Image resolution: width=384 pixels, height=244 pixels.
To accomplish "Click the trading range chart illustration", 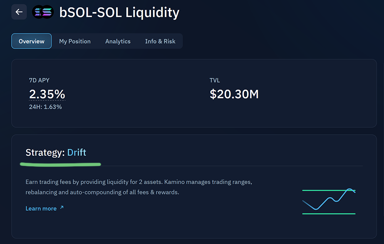I will point(329,202).
